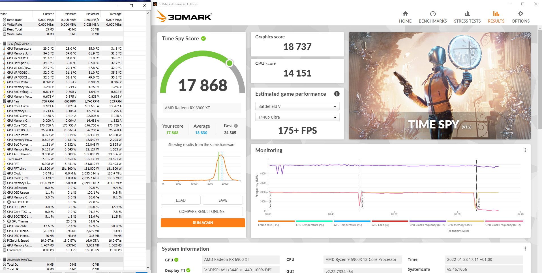Click the Graphics test 2 timeline marker

coord(362,199)
